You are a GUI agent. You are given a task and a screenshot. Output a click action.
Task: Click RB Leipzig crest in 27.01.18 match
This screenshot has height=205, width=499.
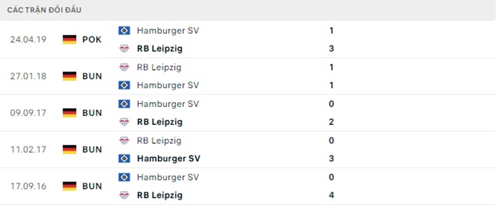tap(124, 67)
